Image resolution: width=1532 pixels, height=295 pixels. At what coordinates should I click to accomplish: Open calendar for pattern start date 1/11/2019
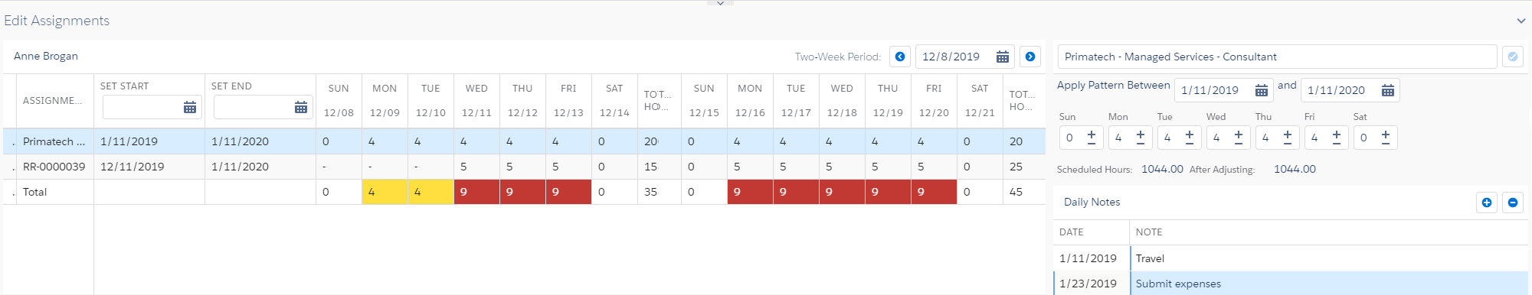1261,90
